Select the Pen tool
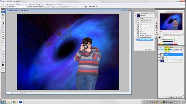 3,45
